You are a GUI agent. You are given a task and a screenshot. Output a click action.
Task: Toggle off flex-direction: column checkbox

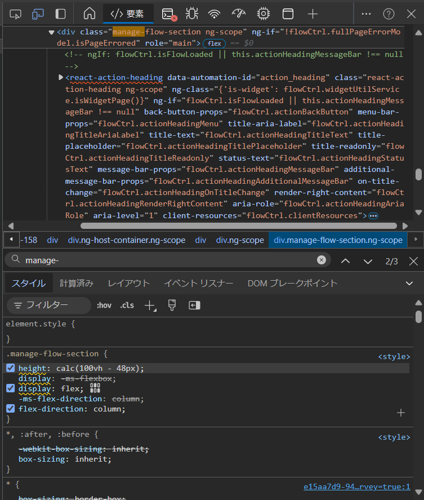coord(11,409)
